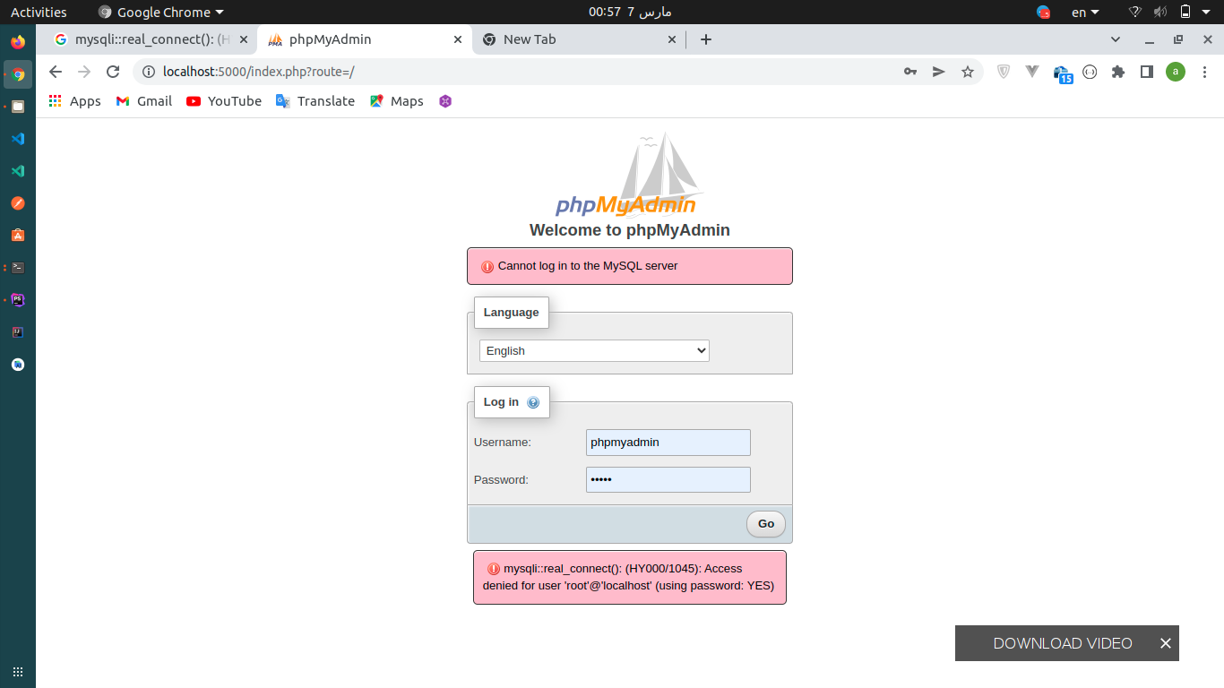Show all applications grid

point(18,672)
